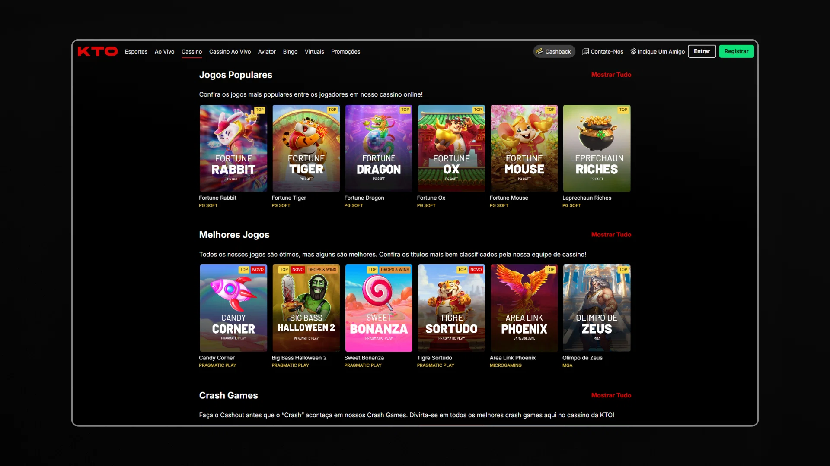Click the Indique Um Amigo icon
Image resolution: width=830 pixels, height=466 pixels.
tap(633, 51)
